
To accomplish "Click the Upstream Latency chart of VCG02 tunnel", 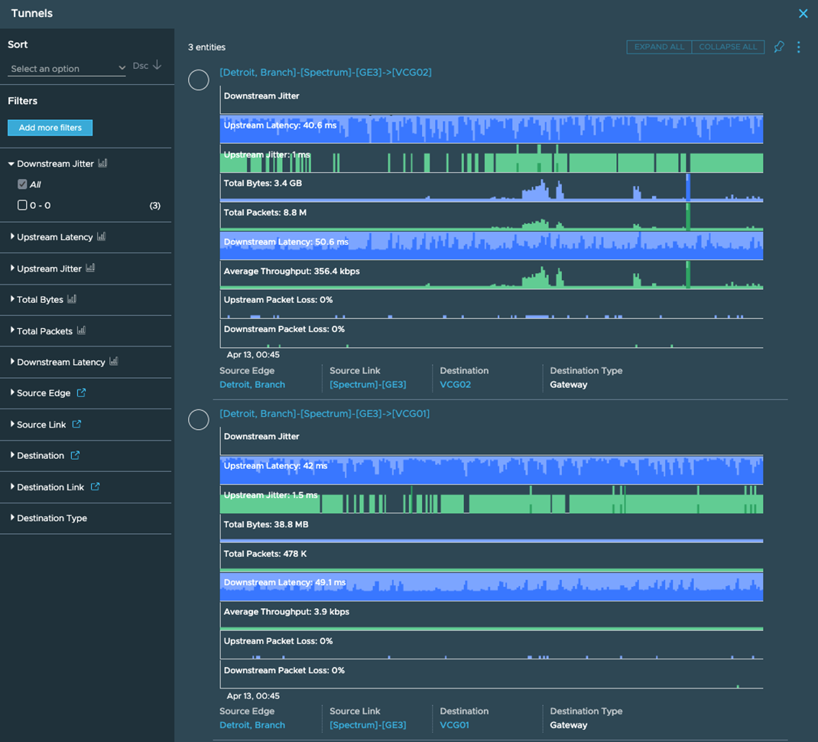I will pos(491,129).
